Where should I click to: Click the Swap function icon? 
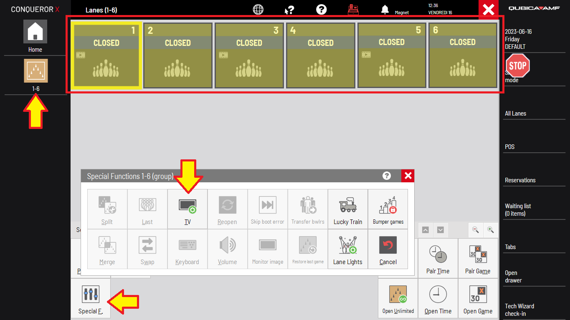coord(147,249)
